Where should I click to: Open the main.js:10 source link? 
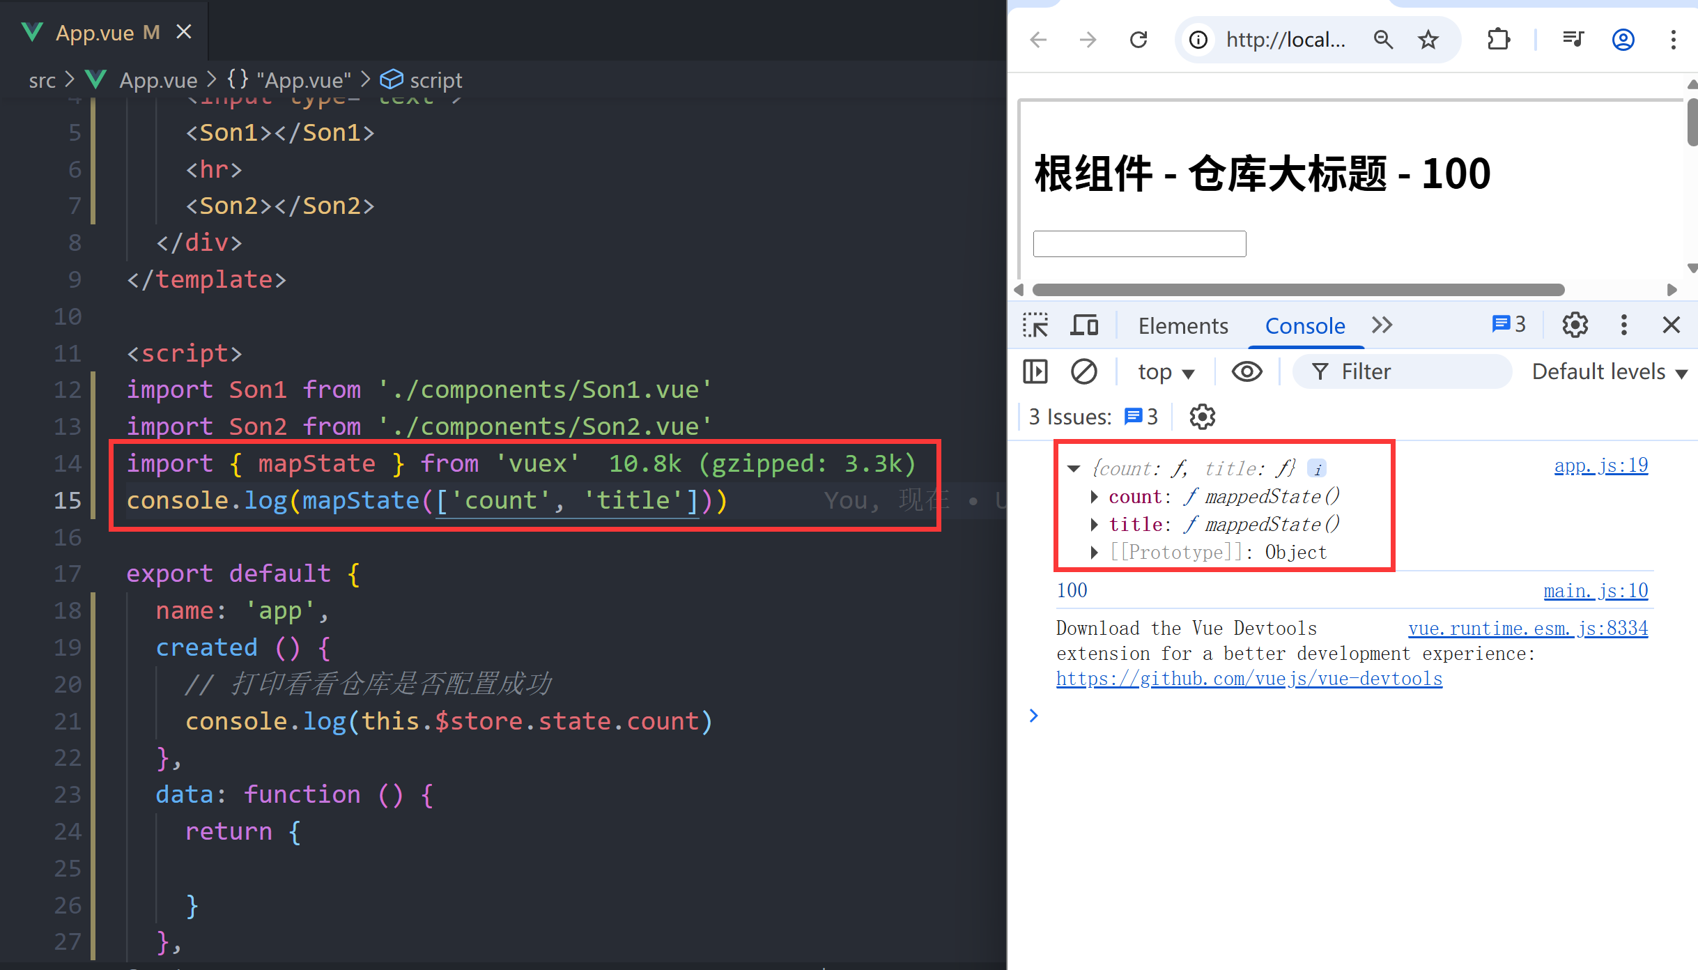(1596, 591)
